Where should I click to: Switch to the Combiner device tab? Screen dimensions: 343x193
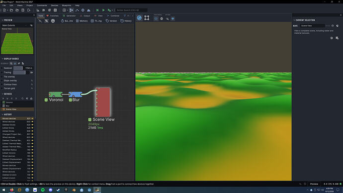(113, 16)
